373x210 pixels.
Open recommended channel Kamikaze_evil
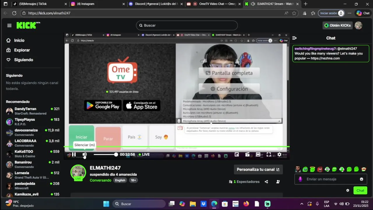coord(33,194)
